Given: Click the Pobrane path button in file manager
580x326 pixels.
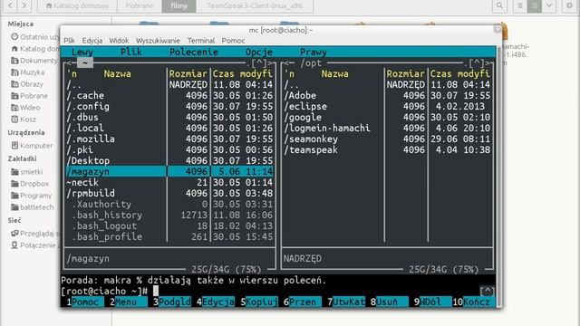Looking at the screenshot, I should pyautogui.click(x=140, y=6).
